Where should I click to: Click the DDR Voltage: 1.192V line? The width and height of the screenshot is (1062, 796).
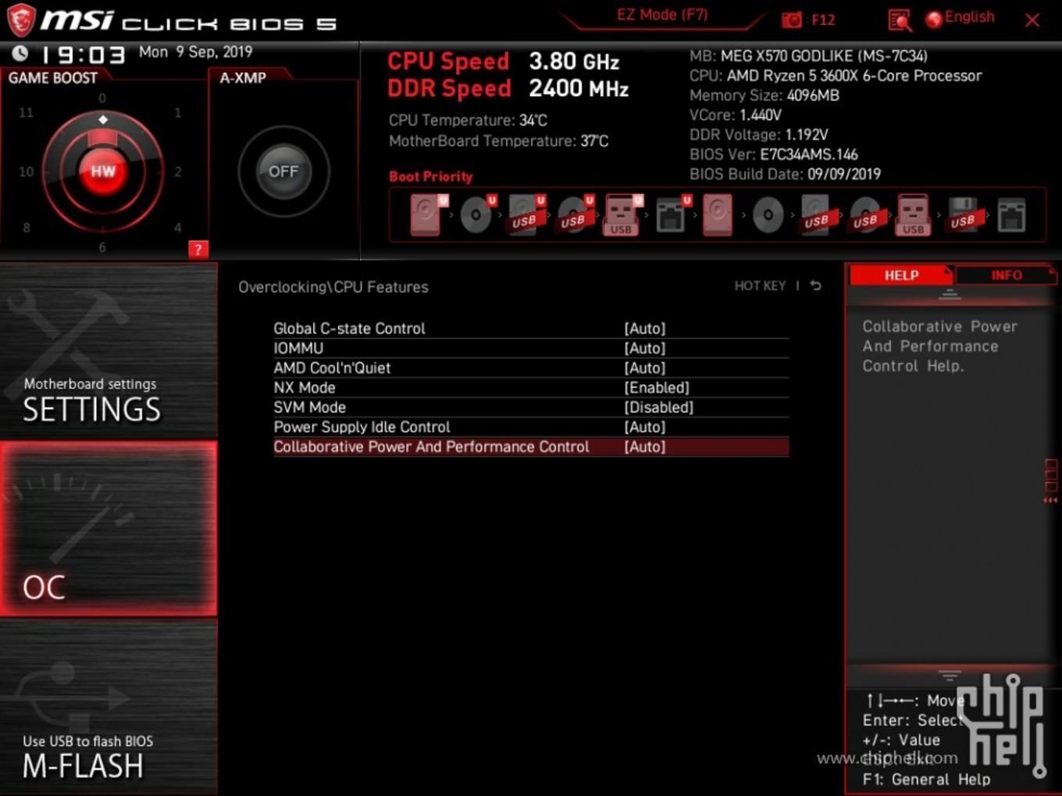(758, 134)
